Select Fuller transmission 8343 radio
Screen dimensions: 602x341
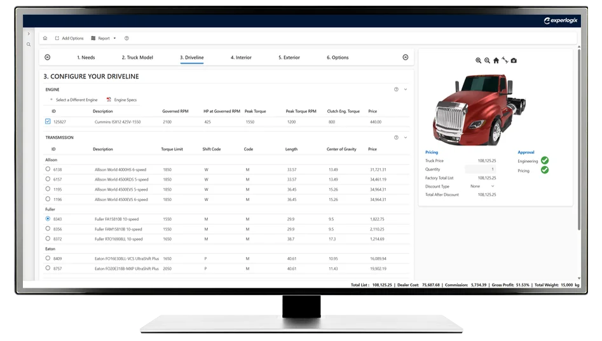[x=48, y=219]
